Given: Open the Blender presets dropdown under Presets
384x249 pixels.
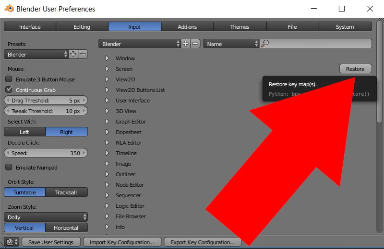Looking at the screenshot, I should pyautogui.click(x=36, y=54).
